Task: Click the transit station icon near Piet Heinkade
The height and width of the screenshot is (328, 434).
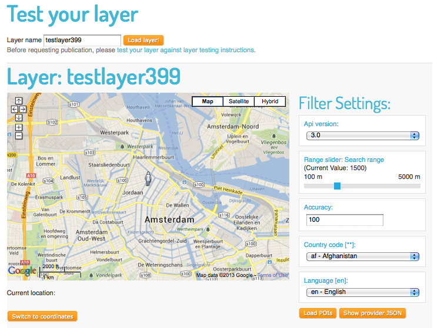Action: pyautogui.click(x=184, y=182)
